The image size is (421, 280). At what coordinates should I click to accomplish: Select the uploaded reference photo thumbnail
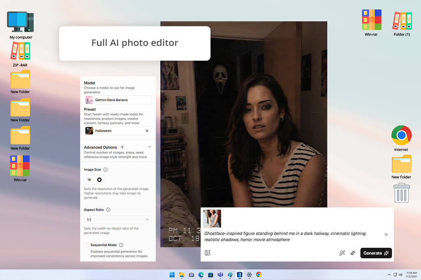tap(212, 219)
